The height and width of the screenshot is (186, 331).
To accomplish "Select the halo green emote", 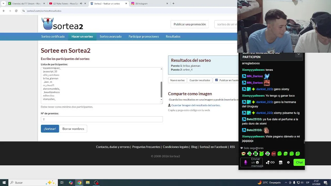I will [261, 154].
